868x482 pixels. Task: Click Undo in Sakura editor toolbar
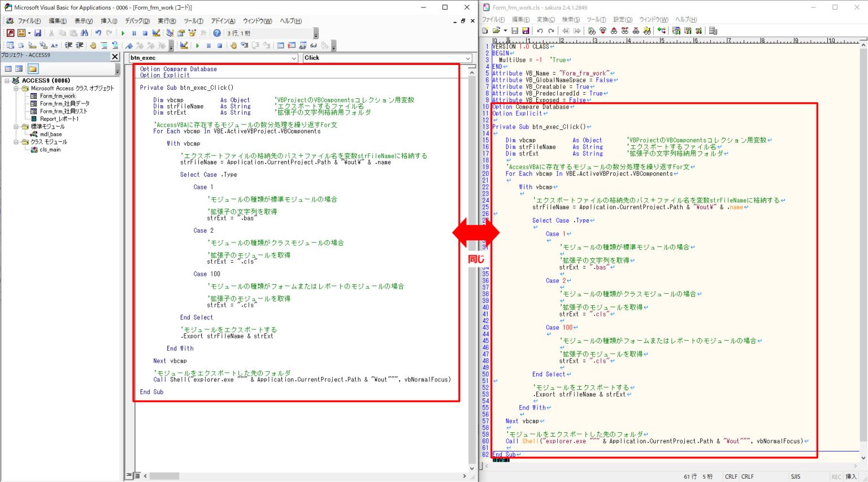[x=540, y=31]
